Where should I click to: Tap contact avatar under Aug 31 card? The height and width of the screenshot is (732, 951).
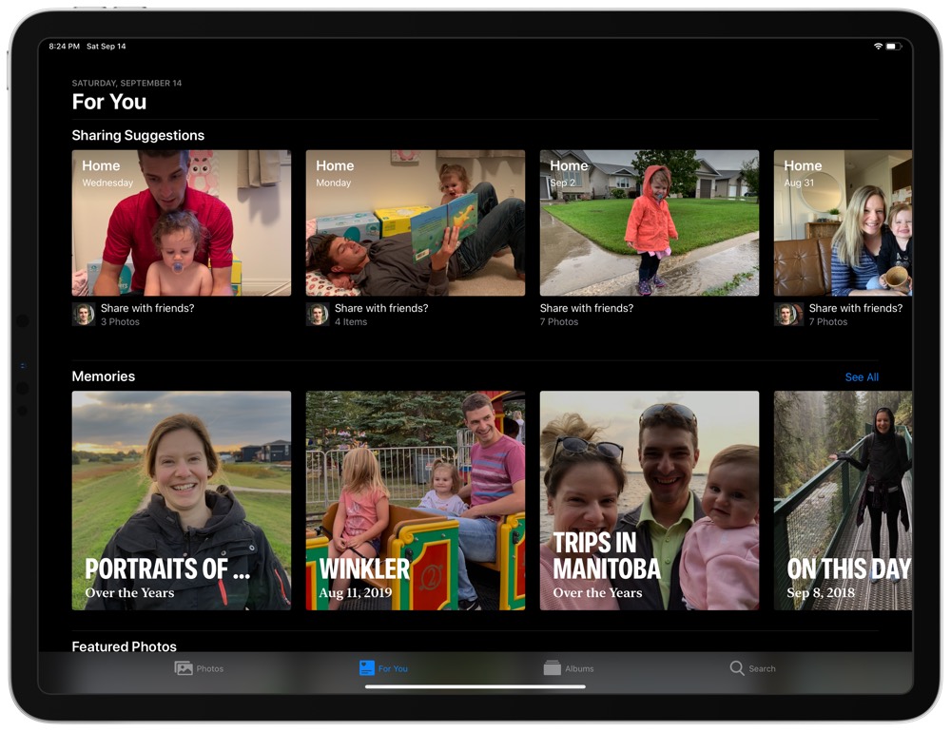point(788,314)
